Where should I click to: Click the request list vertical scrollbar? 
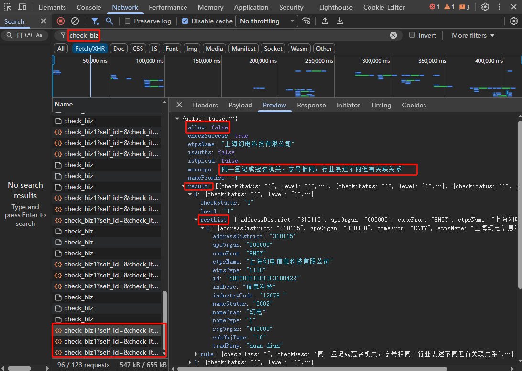pos(164,320)
